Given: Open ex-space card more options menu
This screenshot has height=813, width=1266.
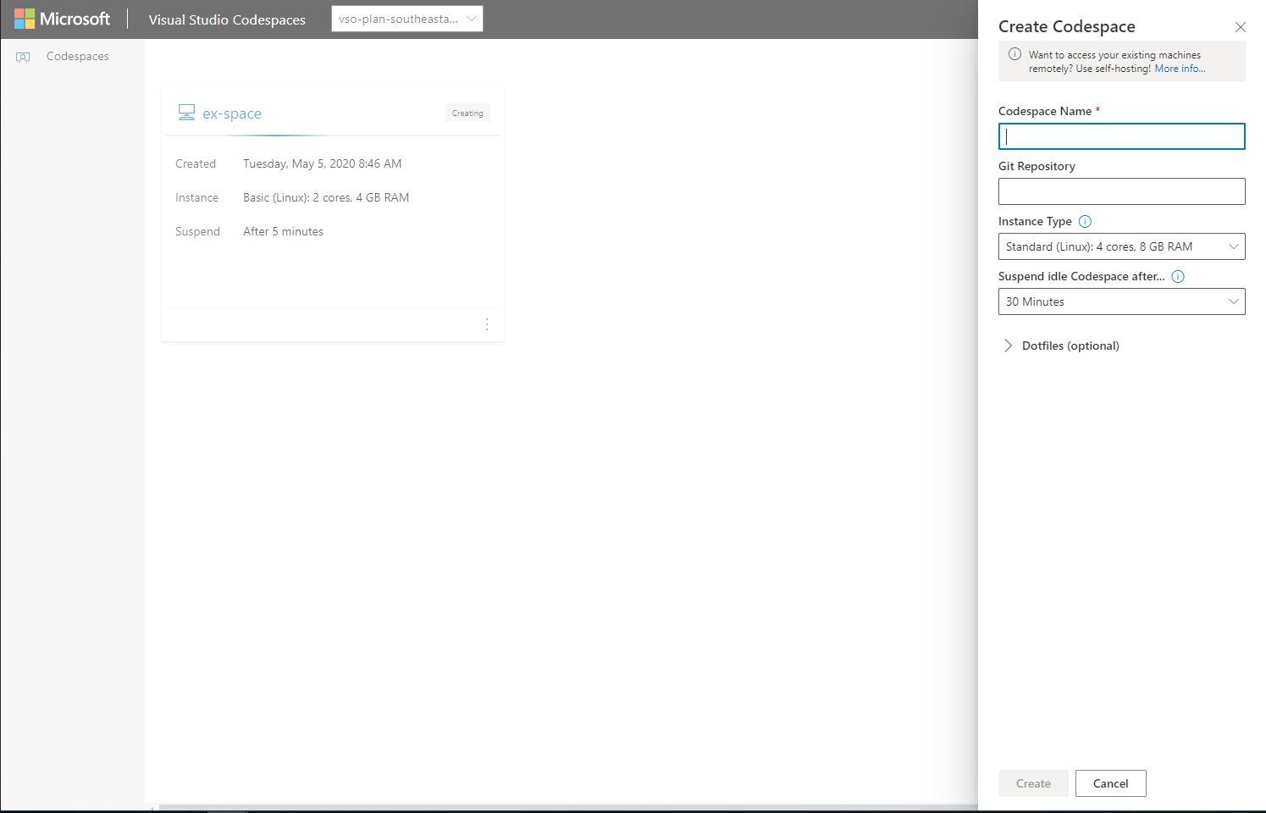Looking at the screenshot, I should tap(487, 324).
